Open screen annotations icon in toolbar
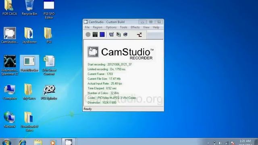This screenshot has height=145, width=258. (125, 35)
